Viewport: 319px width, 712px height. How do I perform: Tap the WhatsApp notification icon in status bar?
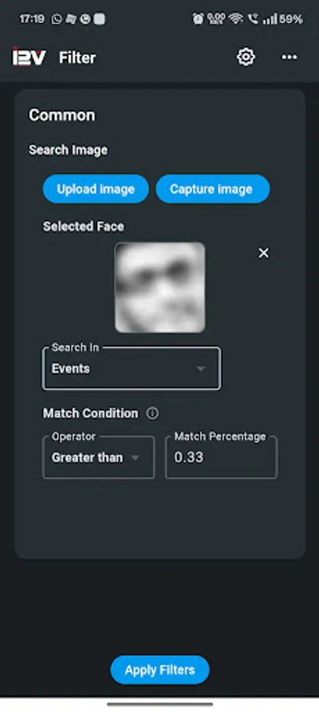coord(57,19)
